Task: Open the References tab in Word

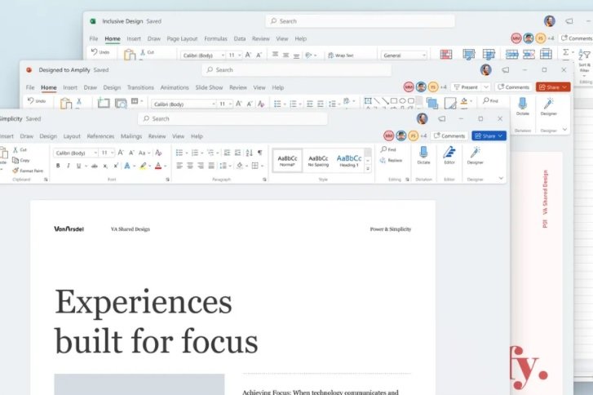Action: 100,136
